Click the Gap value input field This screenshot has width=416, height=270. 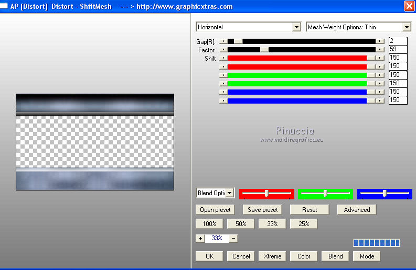(x=398, y=41)
